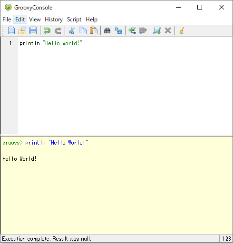Go to previous history entry icon
The width and height of the screenshot is (233, 244).
pyautogui.click(x=132, y=30)
